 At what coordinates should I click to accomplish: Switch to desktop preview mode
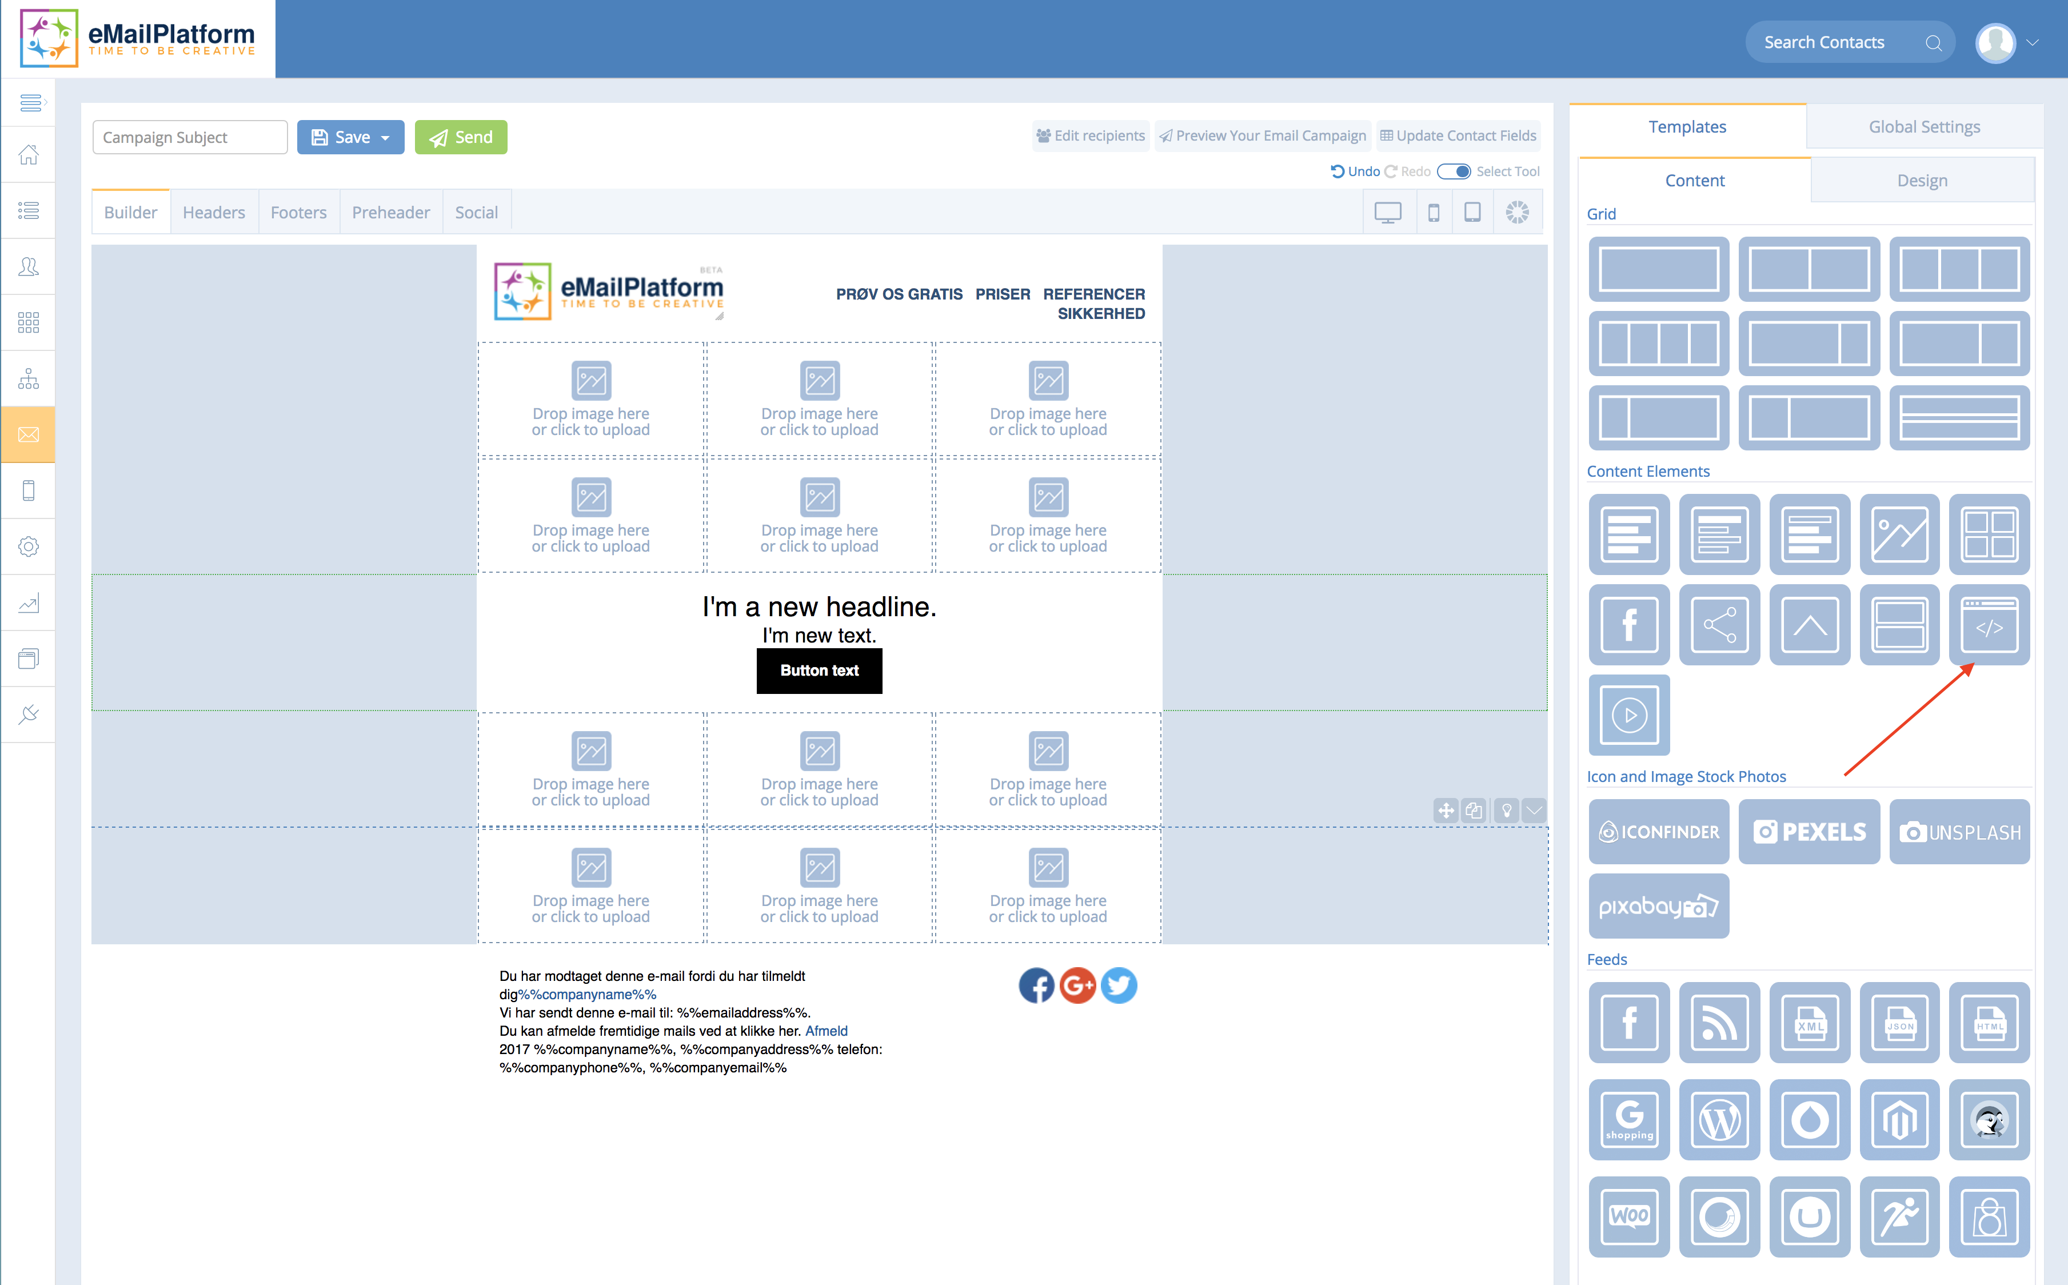[1387, 213]
